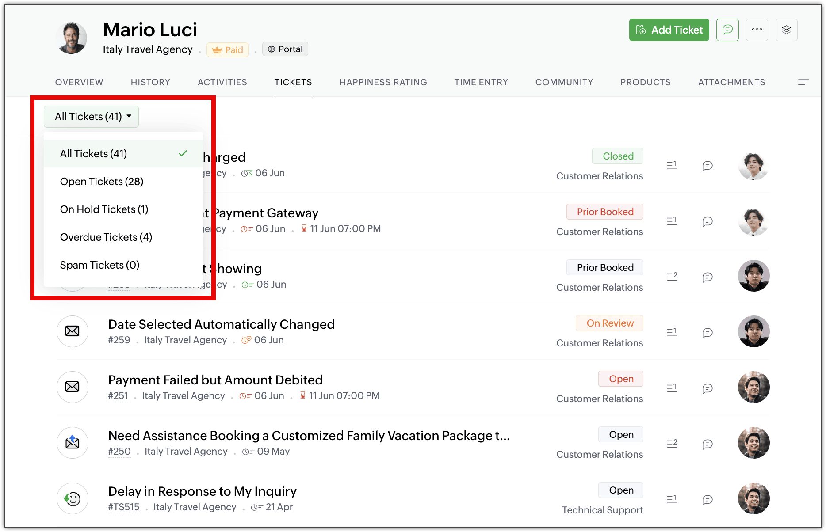The image size is (826, 532).
Task: Click the email icon for ticket #259
Action: point(73,331)
